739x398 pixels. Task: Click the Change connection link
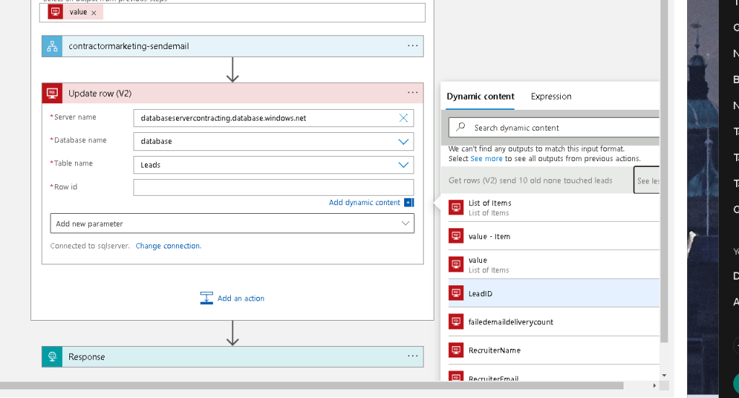click(168, 246)
